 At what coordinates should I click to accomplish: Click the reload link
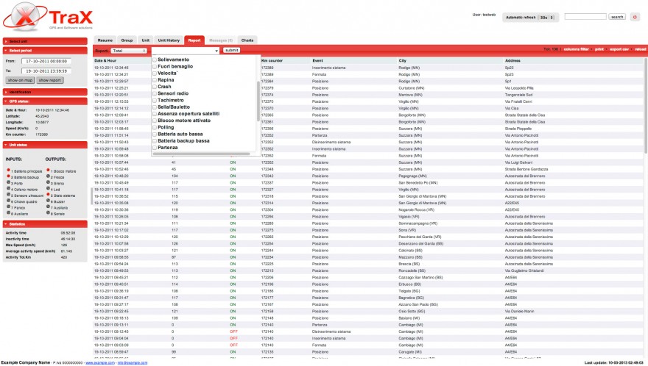(x=640, y=49)
